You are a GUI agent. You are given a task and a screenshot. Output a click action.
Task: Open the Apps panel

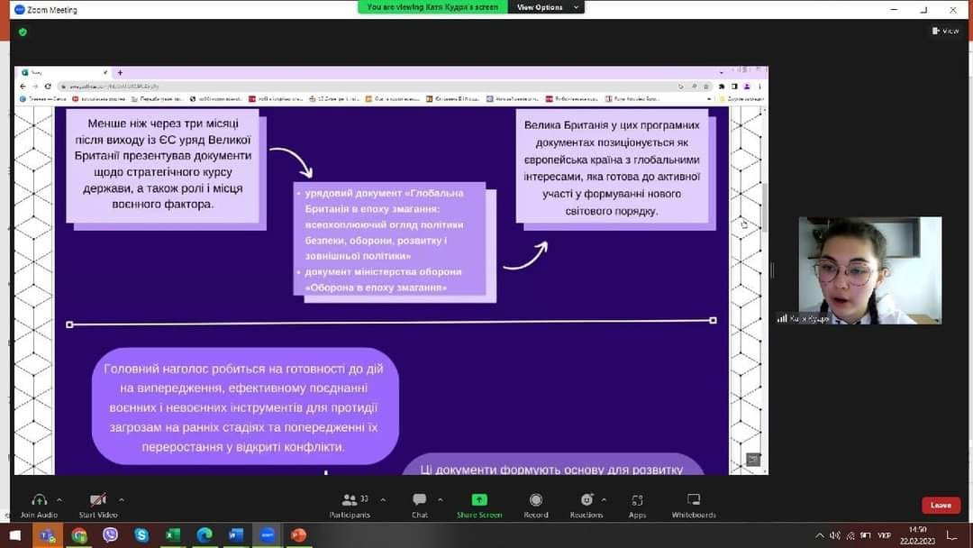click(x=638, y=500)
